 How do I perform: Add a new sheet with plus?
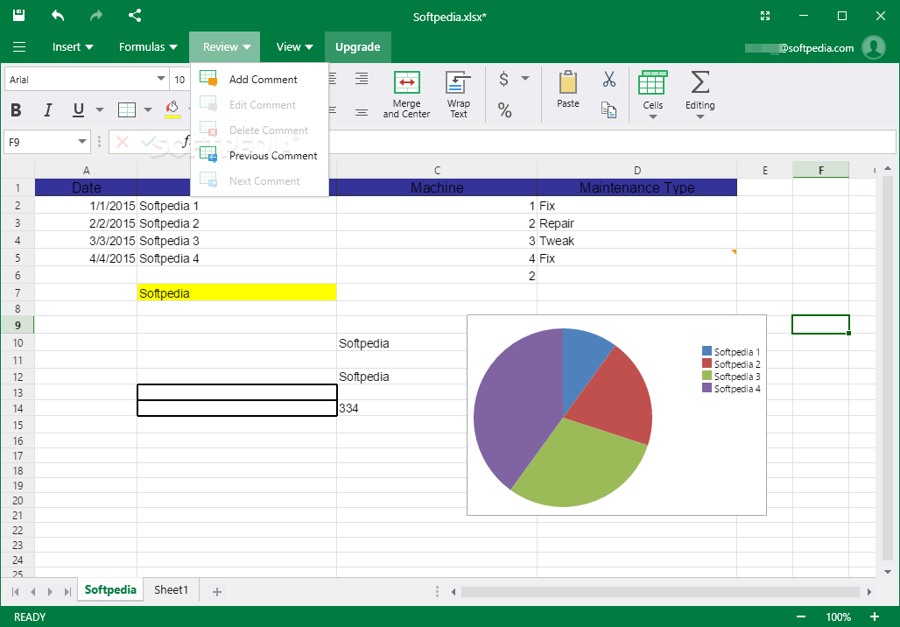point(217,591)
